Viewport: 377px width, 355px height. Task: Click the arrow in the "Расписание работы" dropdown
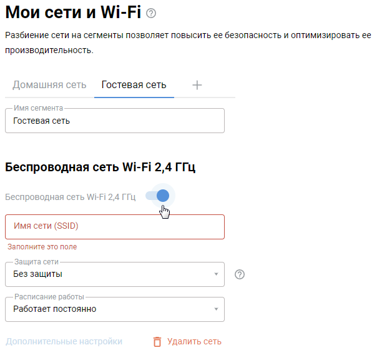pyautogui.click(x=216, y=309)
